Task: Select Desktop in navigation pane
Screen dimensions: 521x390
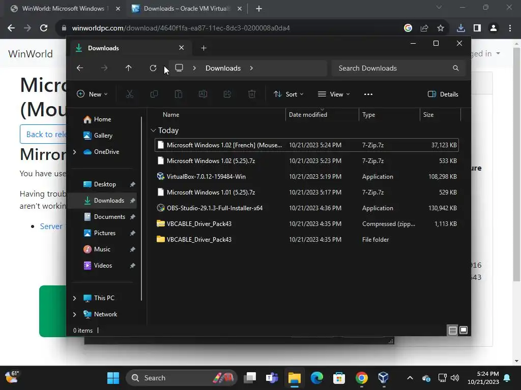Action: pyautogui.click(x=100, y=184)
